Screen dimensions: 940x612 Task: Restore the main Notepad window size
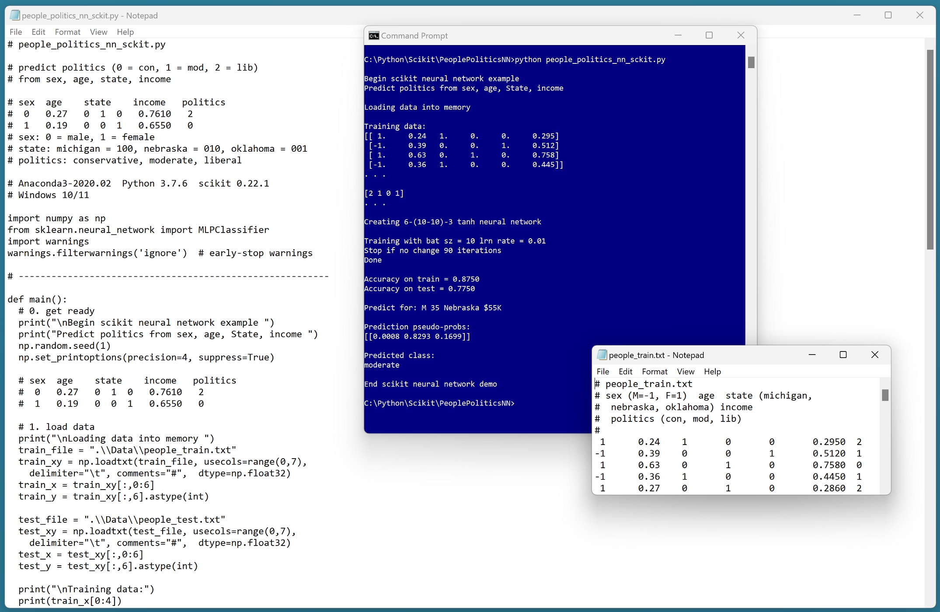pyautogui.click(x=888, y=15)
